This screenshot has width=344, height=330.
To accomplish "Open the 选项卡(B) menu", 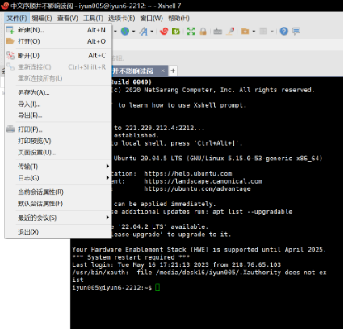I will coord(121,19).
